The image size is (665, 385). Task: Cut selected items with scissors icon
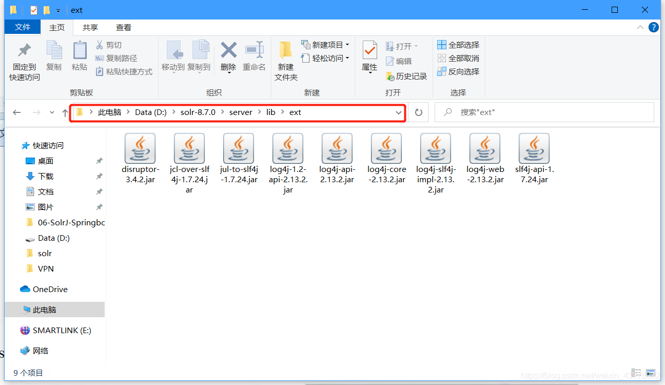pyautogui.click(x=109, y=45)
